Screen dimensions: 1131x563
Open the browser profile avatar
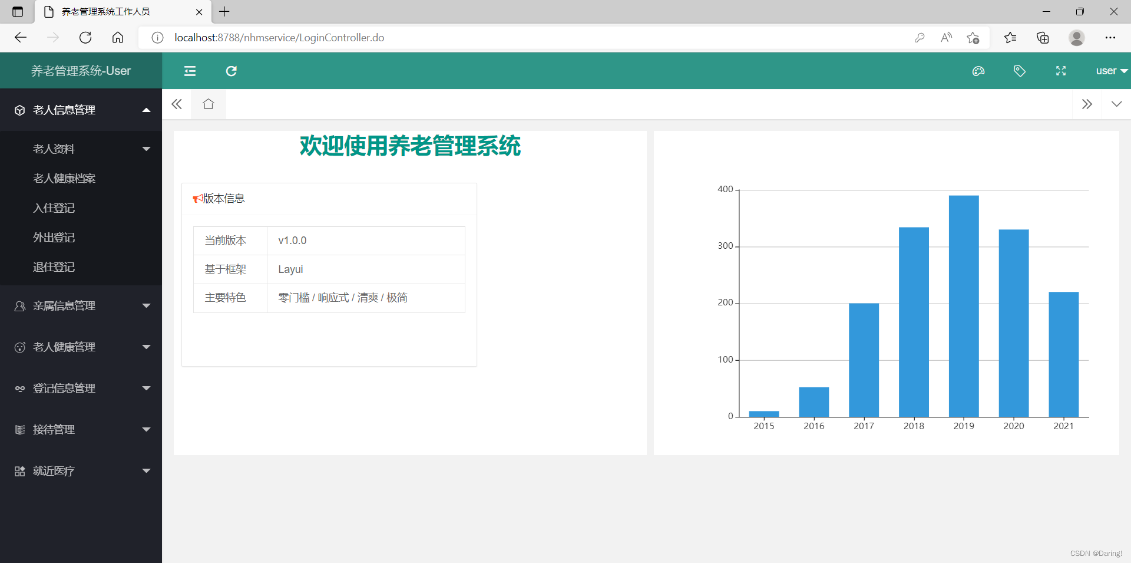(x=1077, y=38)
